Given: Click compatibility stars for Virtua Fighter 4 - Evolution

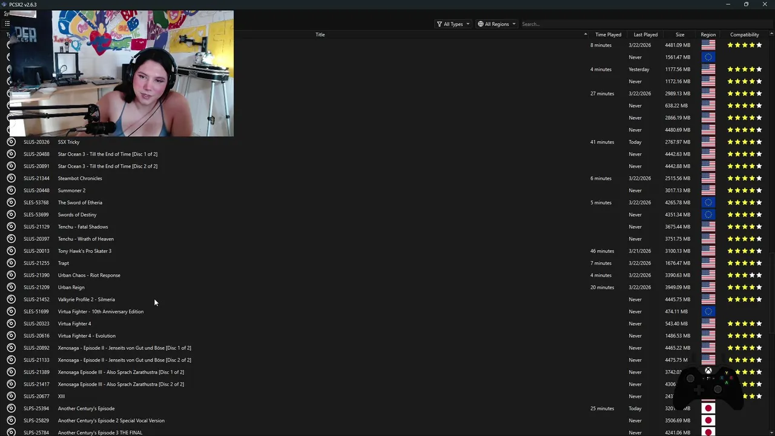Looking at the screenshot, I should (x=744, y=335).
